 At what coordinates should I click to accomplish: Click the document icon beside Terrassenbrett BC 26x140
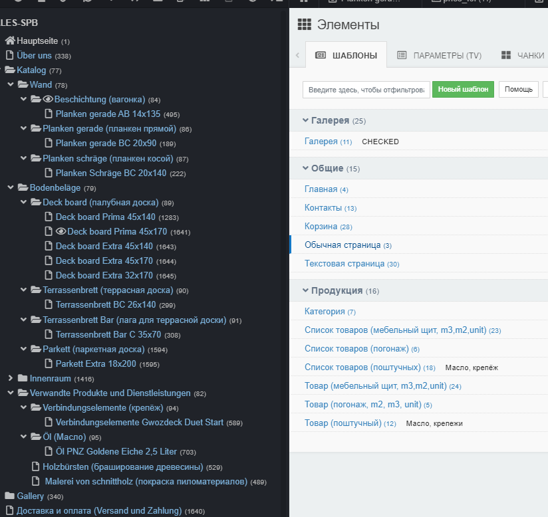49,304
